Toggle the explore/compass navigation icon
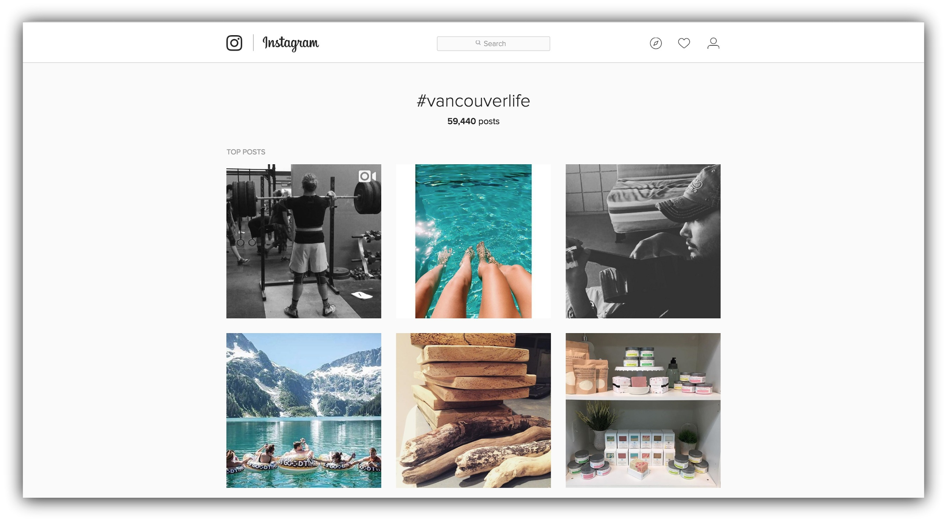This screenshot has height=522, width=947. tap(656, 43)
